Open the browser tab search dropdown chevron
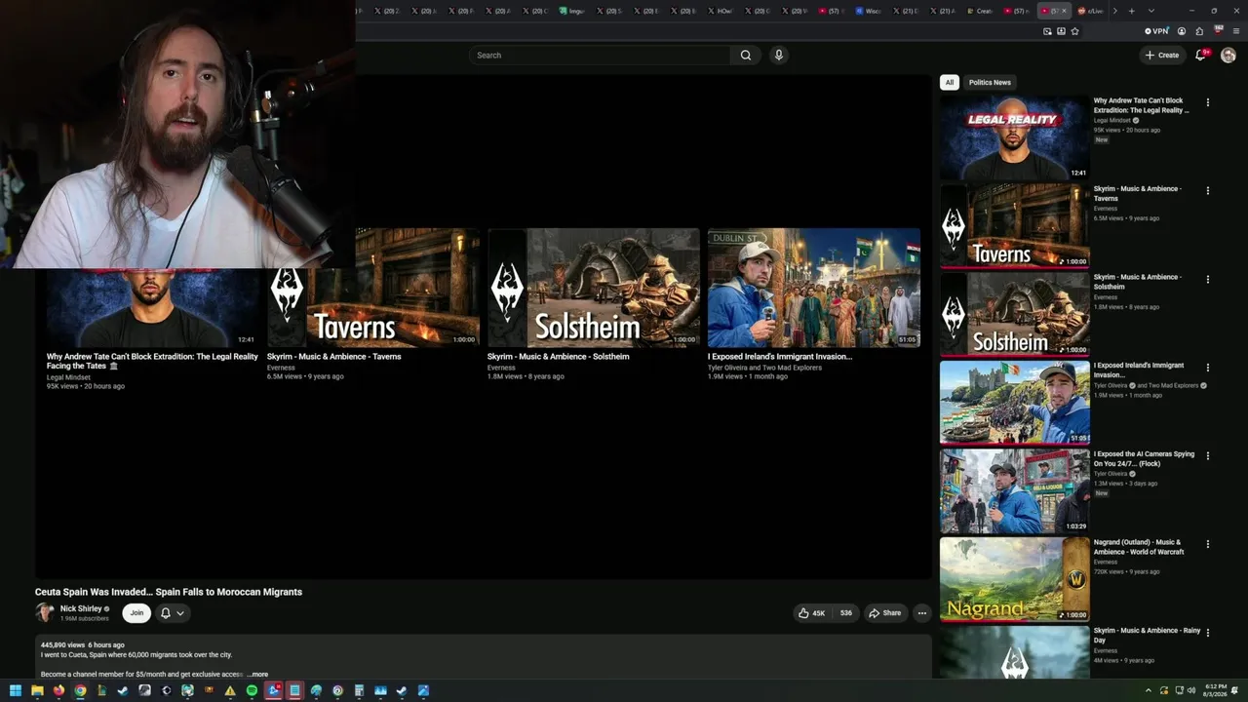The width and height of the screenshot is (1248, 702). coord(1150,11)
